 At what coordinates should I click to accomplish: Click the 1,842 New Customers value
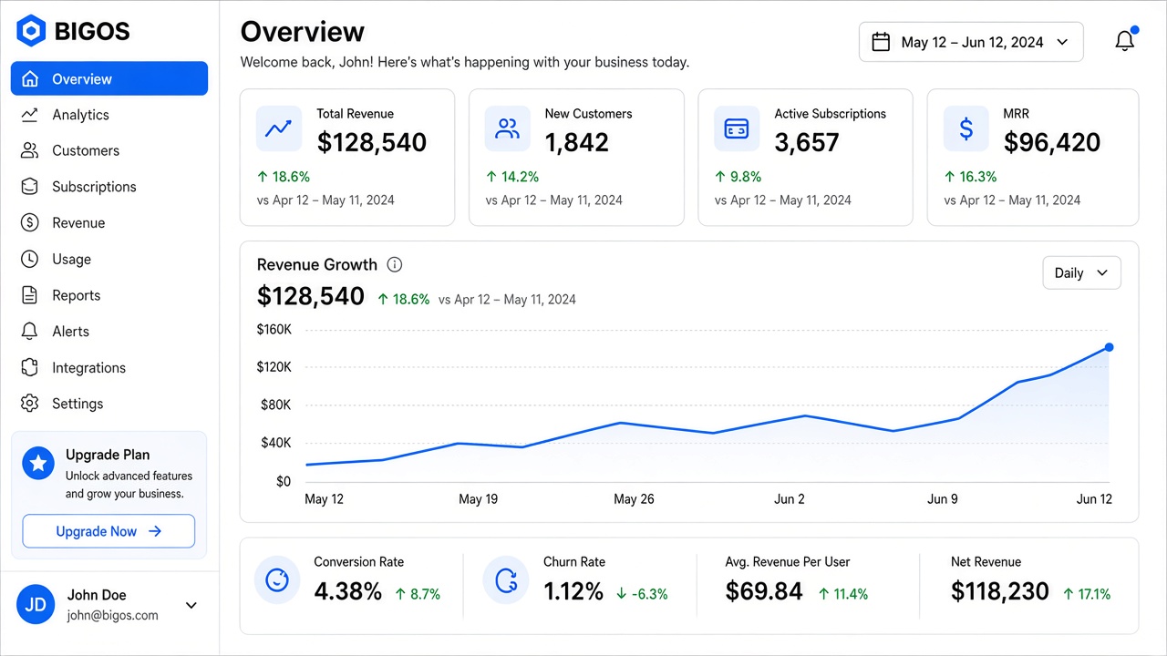576,142
